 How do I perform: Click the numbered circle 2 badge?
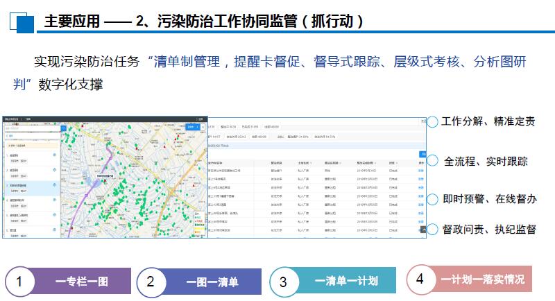[151, 282]
